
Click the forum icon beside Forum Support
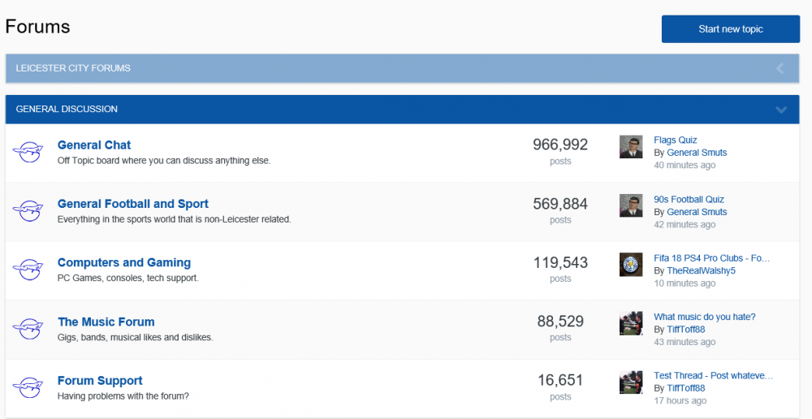coord(28,387)
